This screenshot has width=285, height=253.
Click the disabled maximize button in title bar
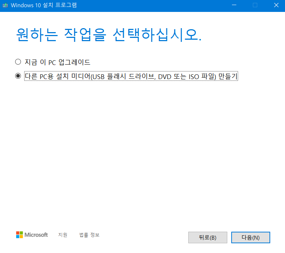click(x=255, y=5)
